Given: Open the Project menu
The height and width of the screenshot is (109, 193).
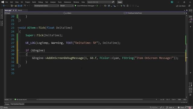Looking at the screenshot, I should point(27,2).
